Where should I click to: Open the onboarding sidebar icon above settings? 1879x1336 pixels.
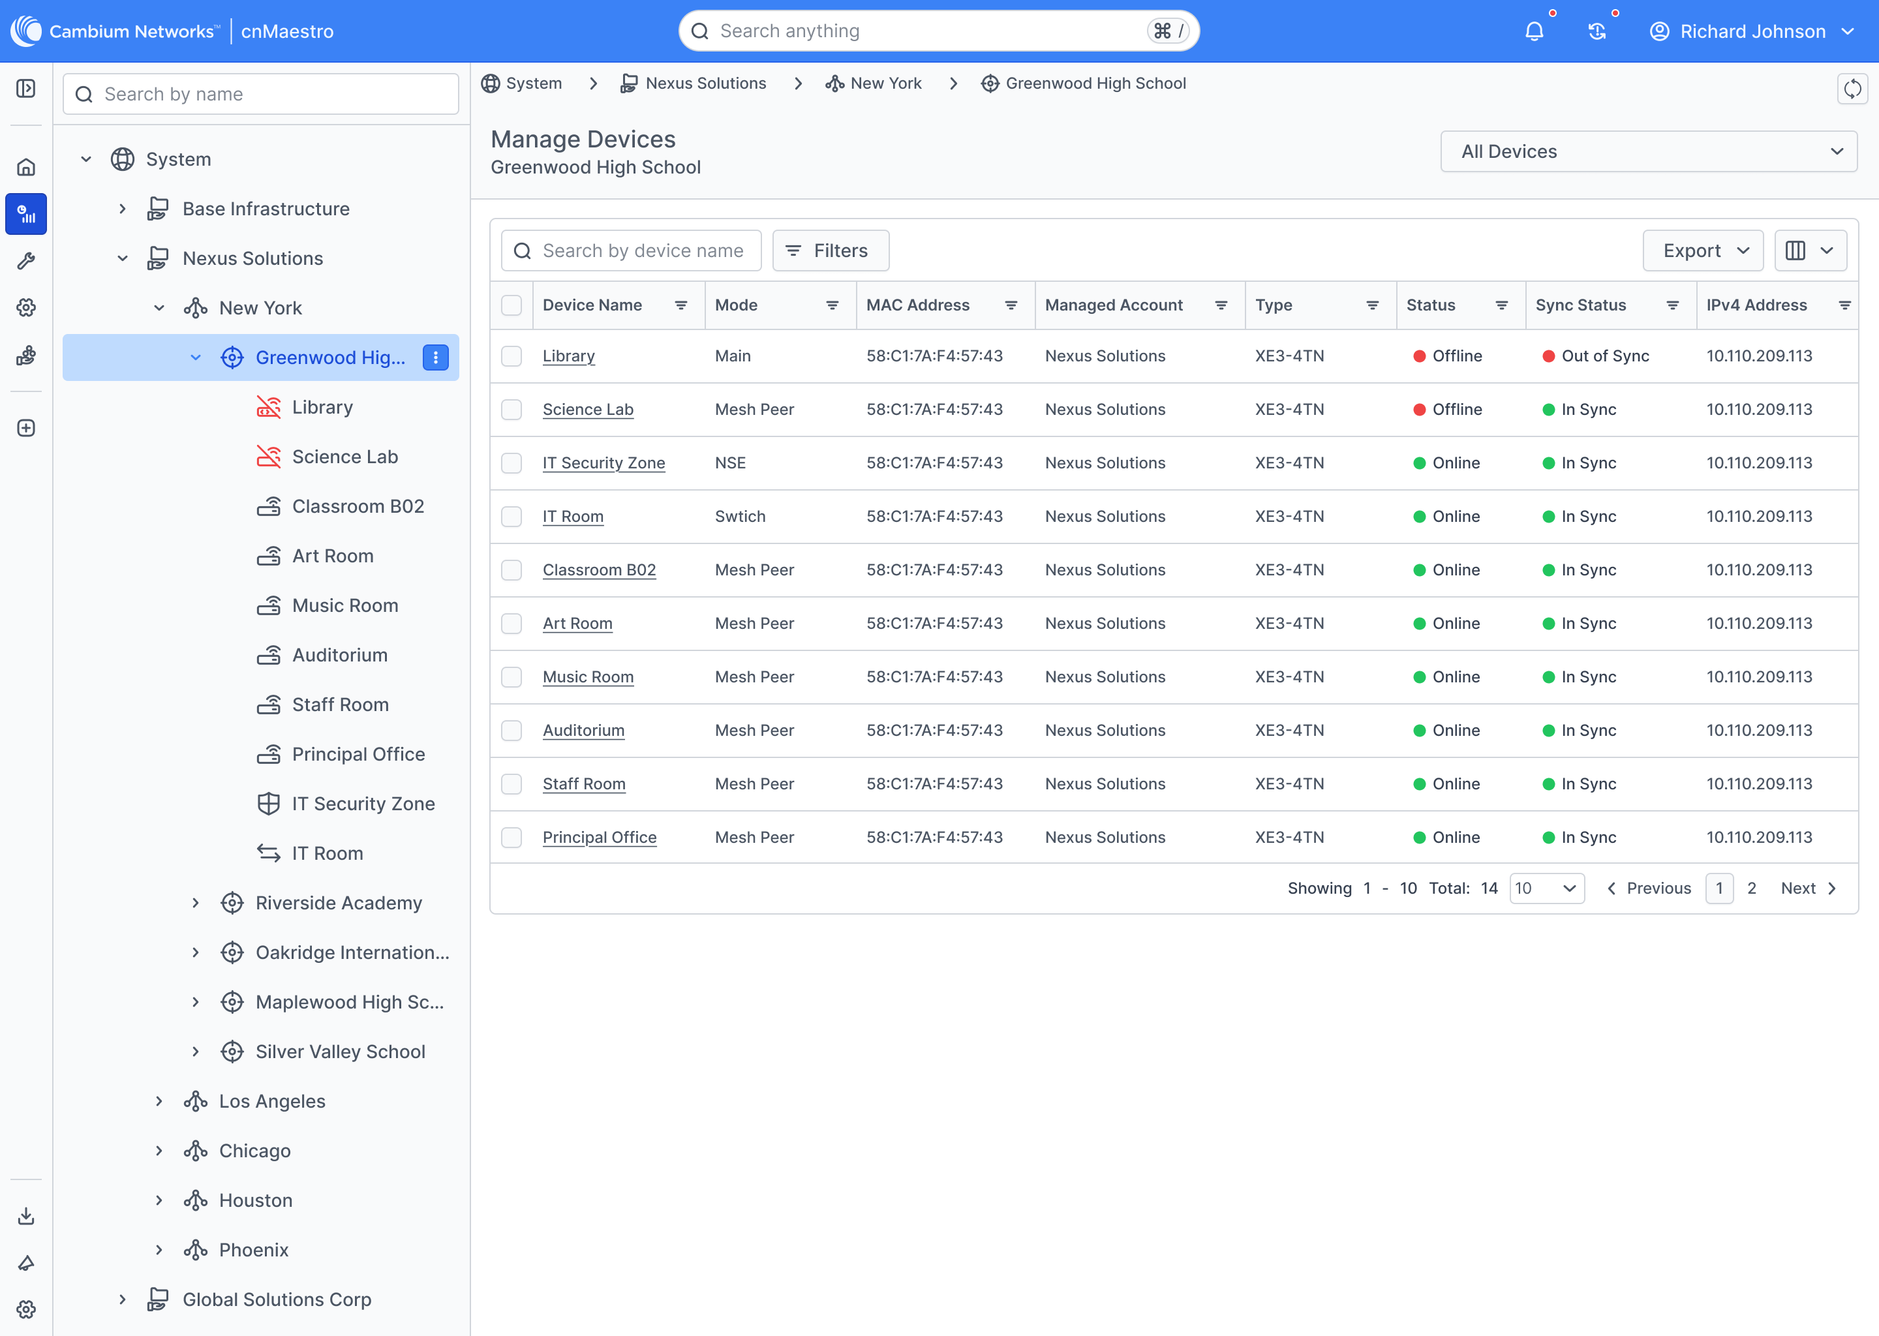pyautogui.click(x=26, y=1262)
